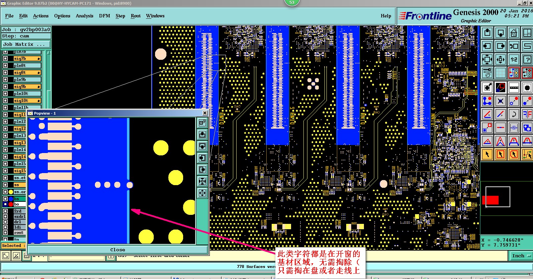
Task: Click the ruler measurement tool icon
Action: pyautogui.click(x=514, y=88)
